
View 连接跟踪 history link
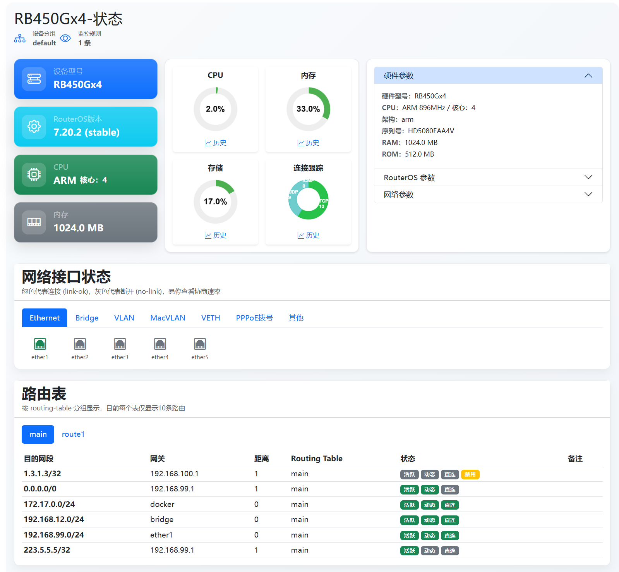[309, 235]
